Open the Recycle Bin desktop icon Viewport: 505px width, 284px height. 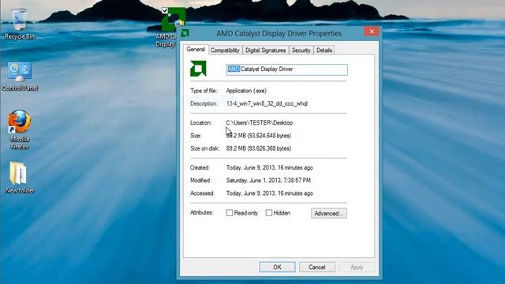(x=19, y=24)
